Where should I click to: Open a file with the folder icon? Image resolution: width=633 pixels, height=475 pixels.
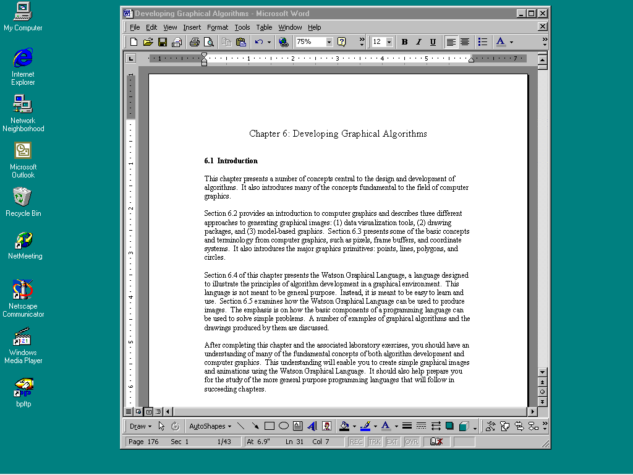[x=148, y=42]
